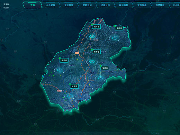The height and width of the screenshot is (135, 180).
Task: Go to the 智能仓储 tab
Action: pos(87,5)
